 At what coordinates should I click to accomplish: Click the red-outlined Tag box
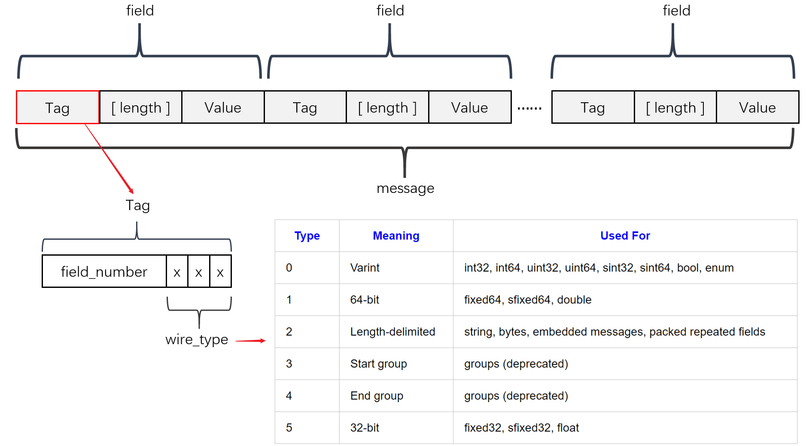58,107
